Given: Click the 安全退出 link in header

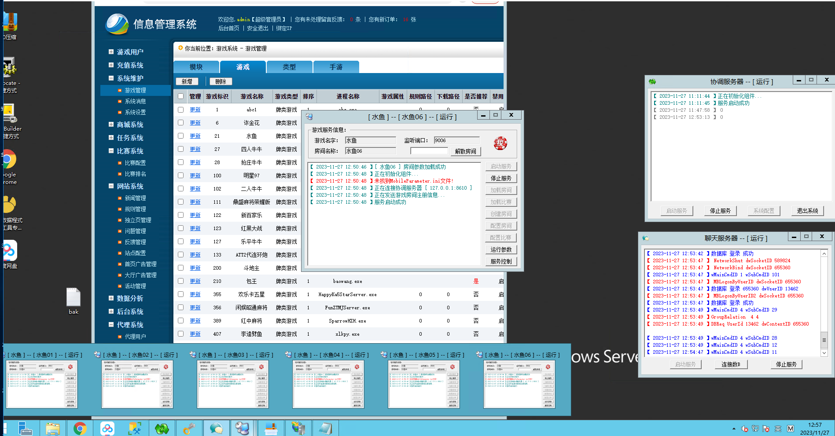Looking at the screenshot, I should 257,28.
